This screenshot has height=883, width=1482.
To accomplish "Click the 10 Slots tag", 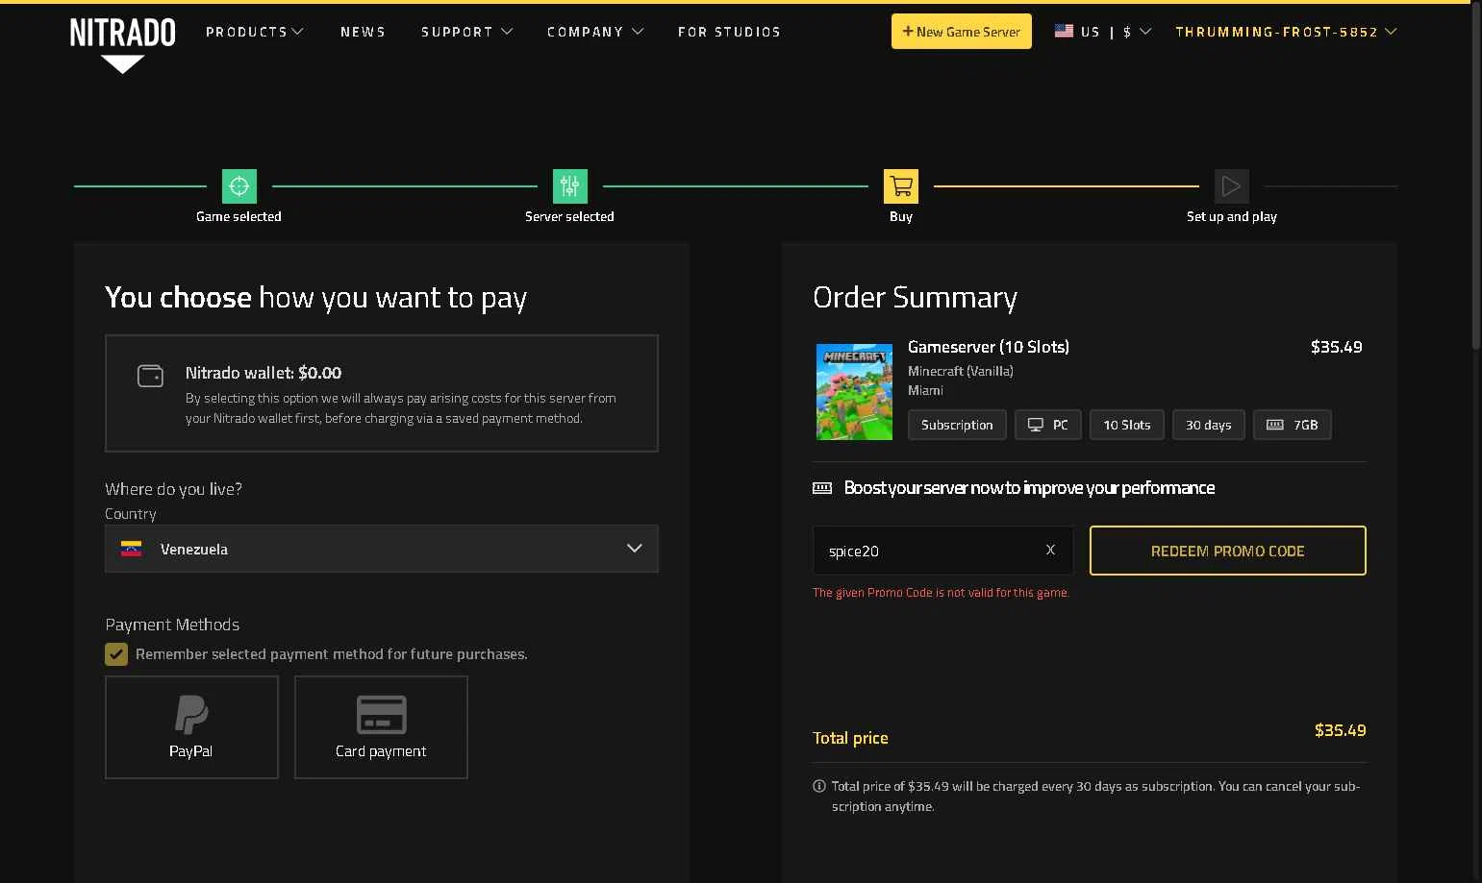I will pyautogui.click(x=1127, y=425).
